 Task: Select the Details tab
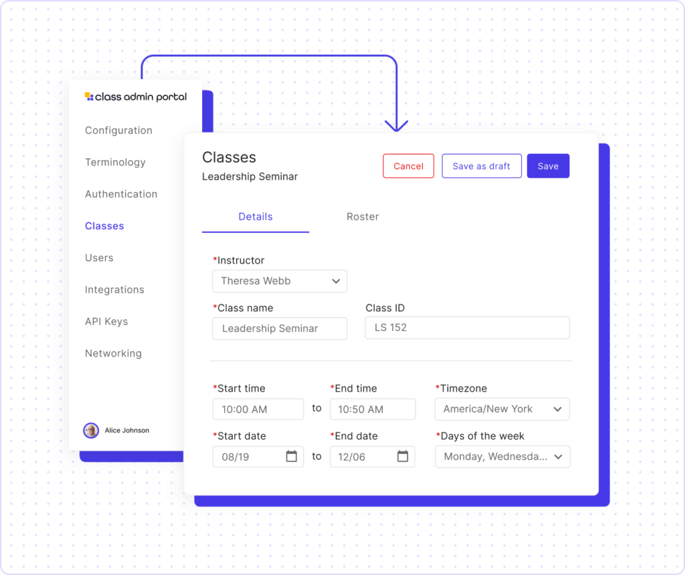256,217
